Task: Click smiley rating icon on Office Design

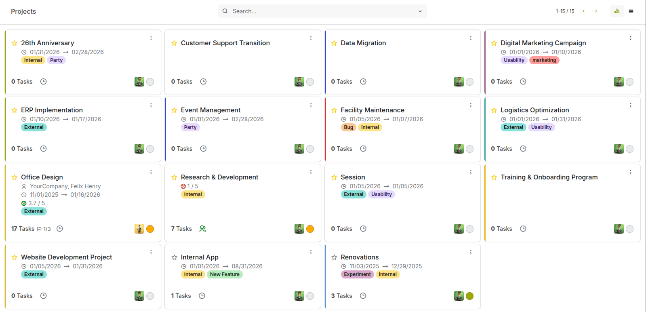Action: pos(24,203)
